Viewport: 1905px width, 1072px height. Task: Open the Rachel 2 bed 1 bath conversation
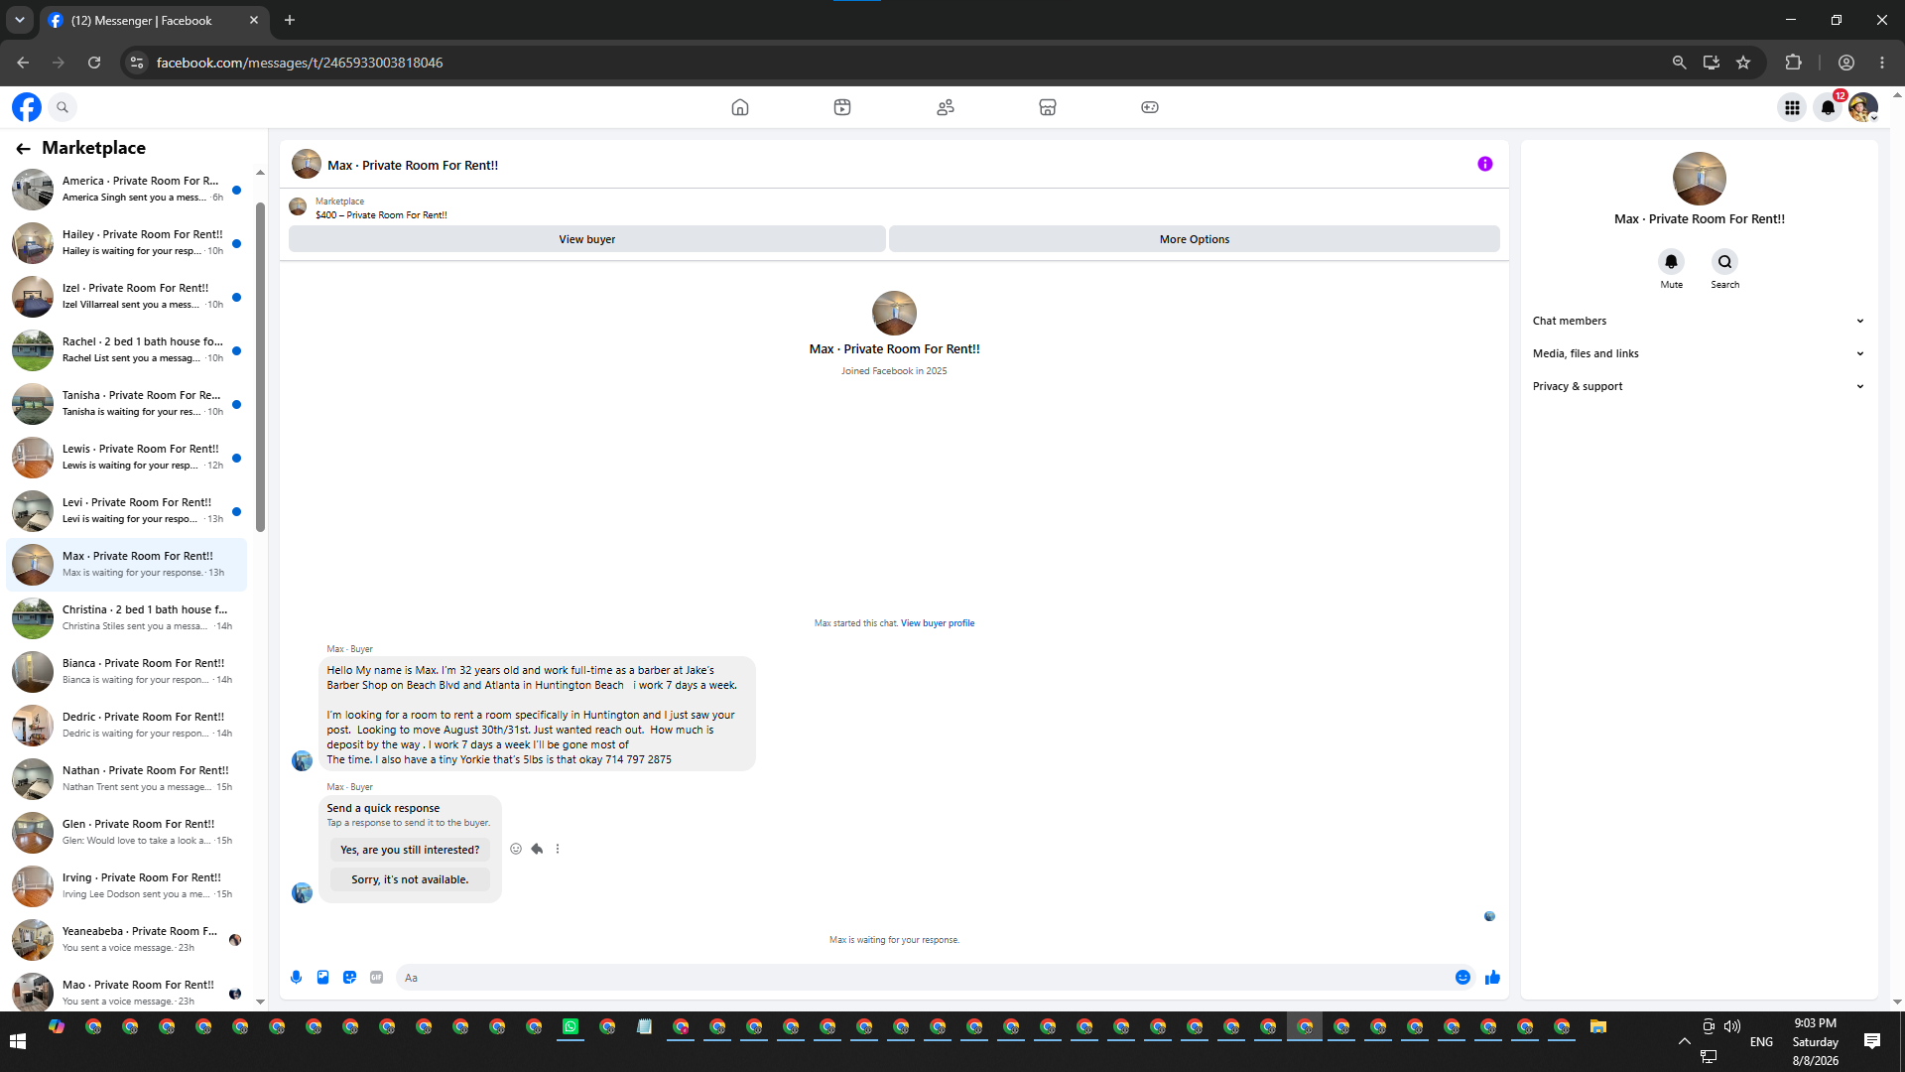(x=127, y=350)
